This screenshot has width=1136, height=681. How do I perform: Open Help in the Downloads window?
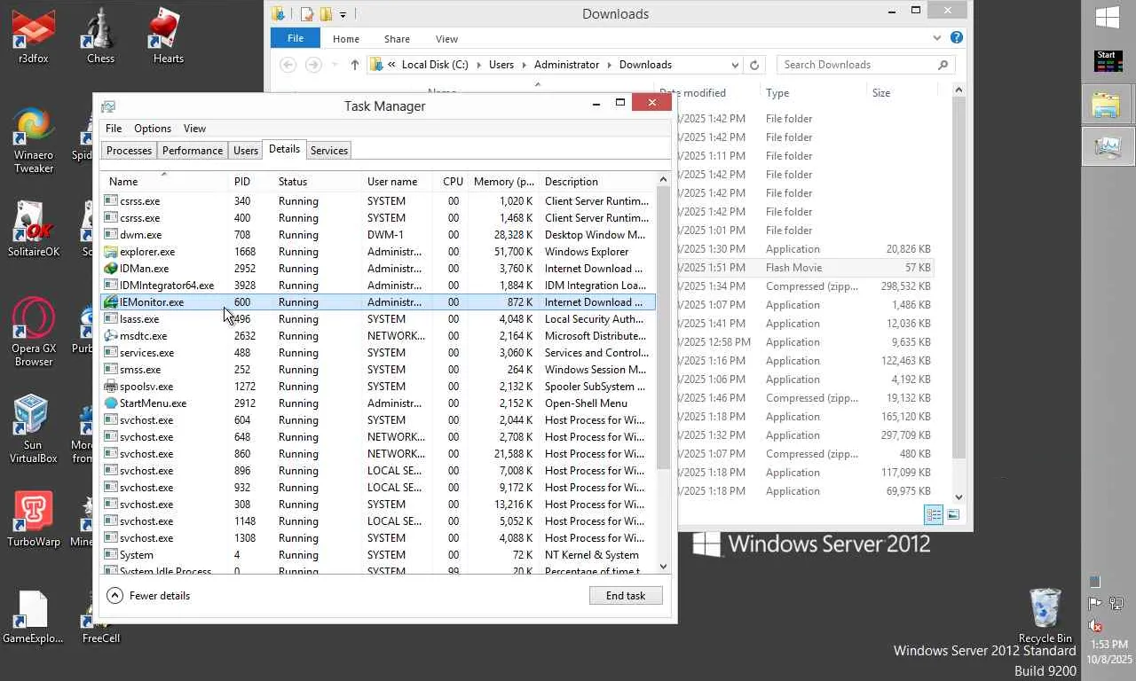tap(957, 38)
